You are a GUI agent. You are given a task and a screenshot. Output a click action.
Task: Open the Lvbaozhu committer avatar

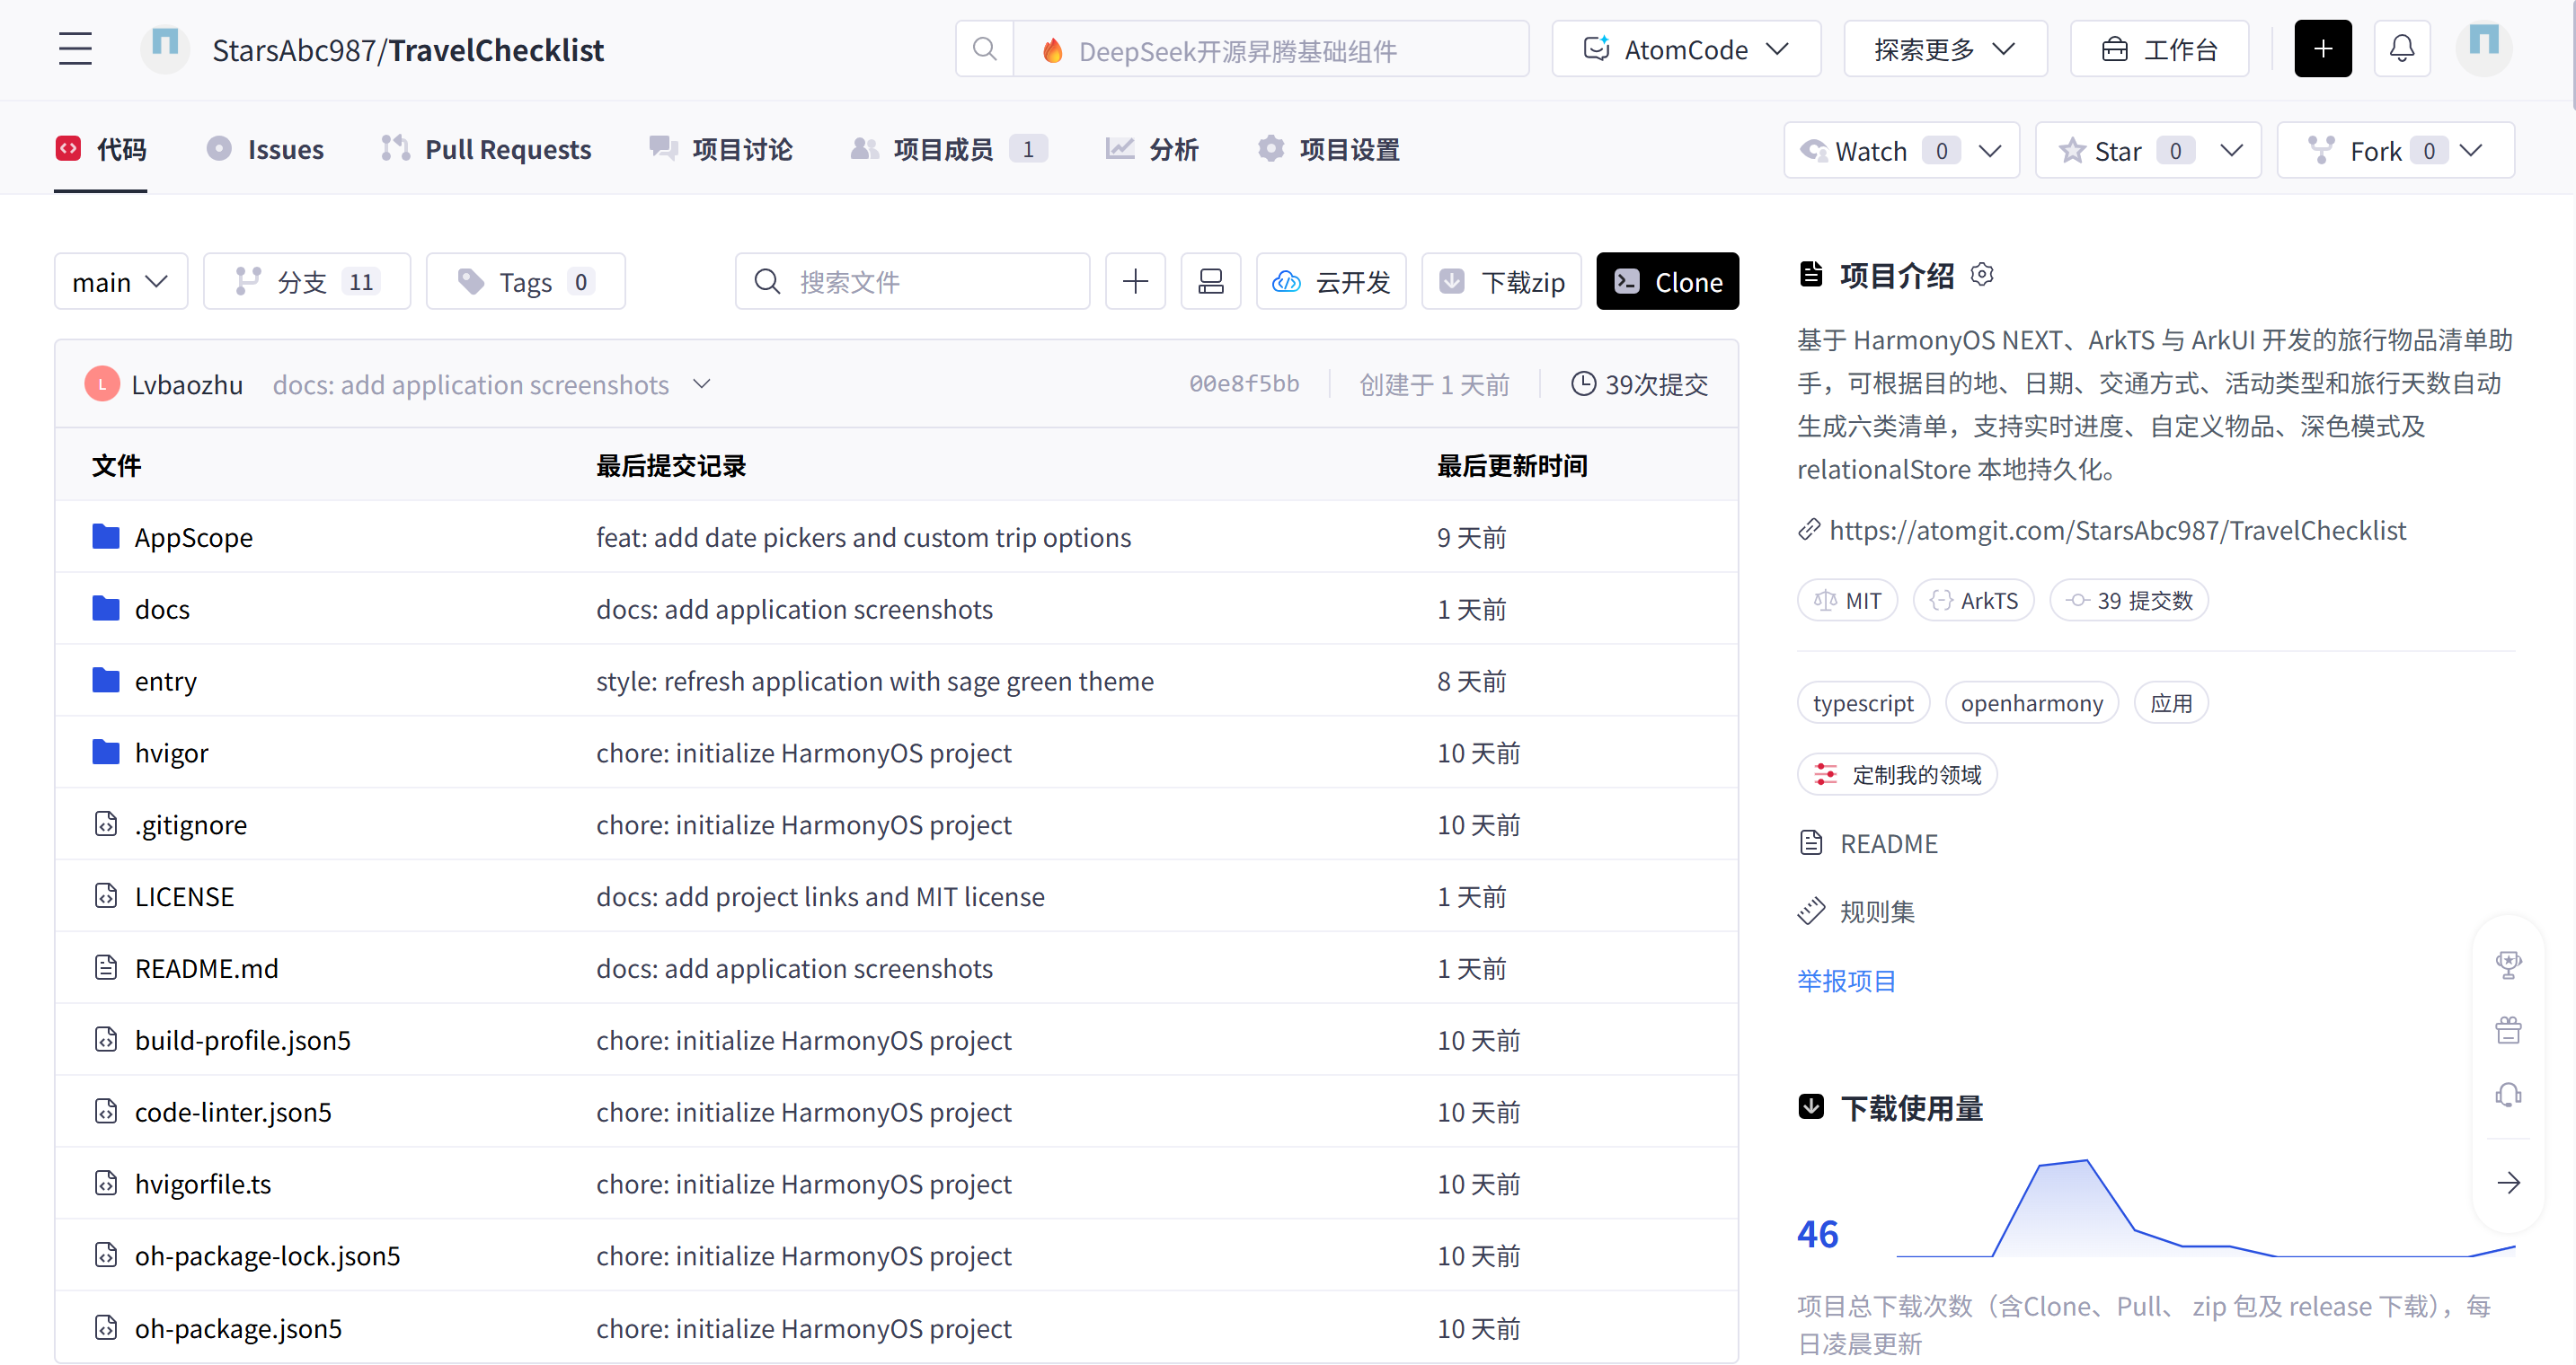click(x=102, y=384)
